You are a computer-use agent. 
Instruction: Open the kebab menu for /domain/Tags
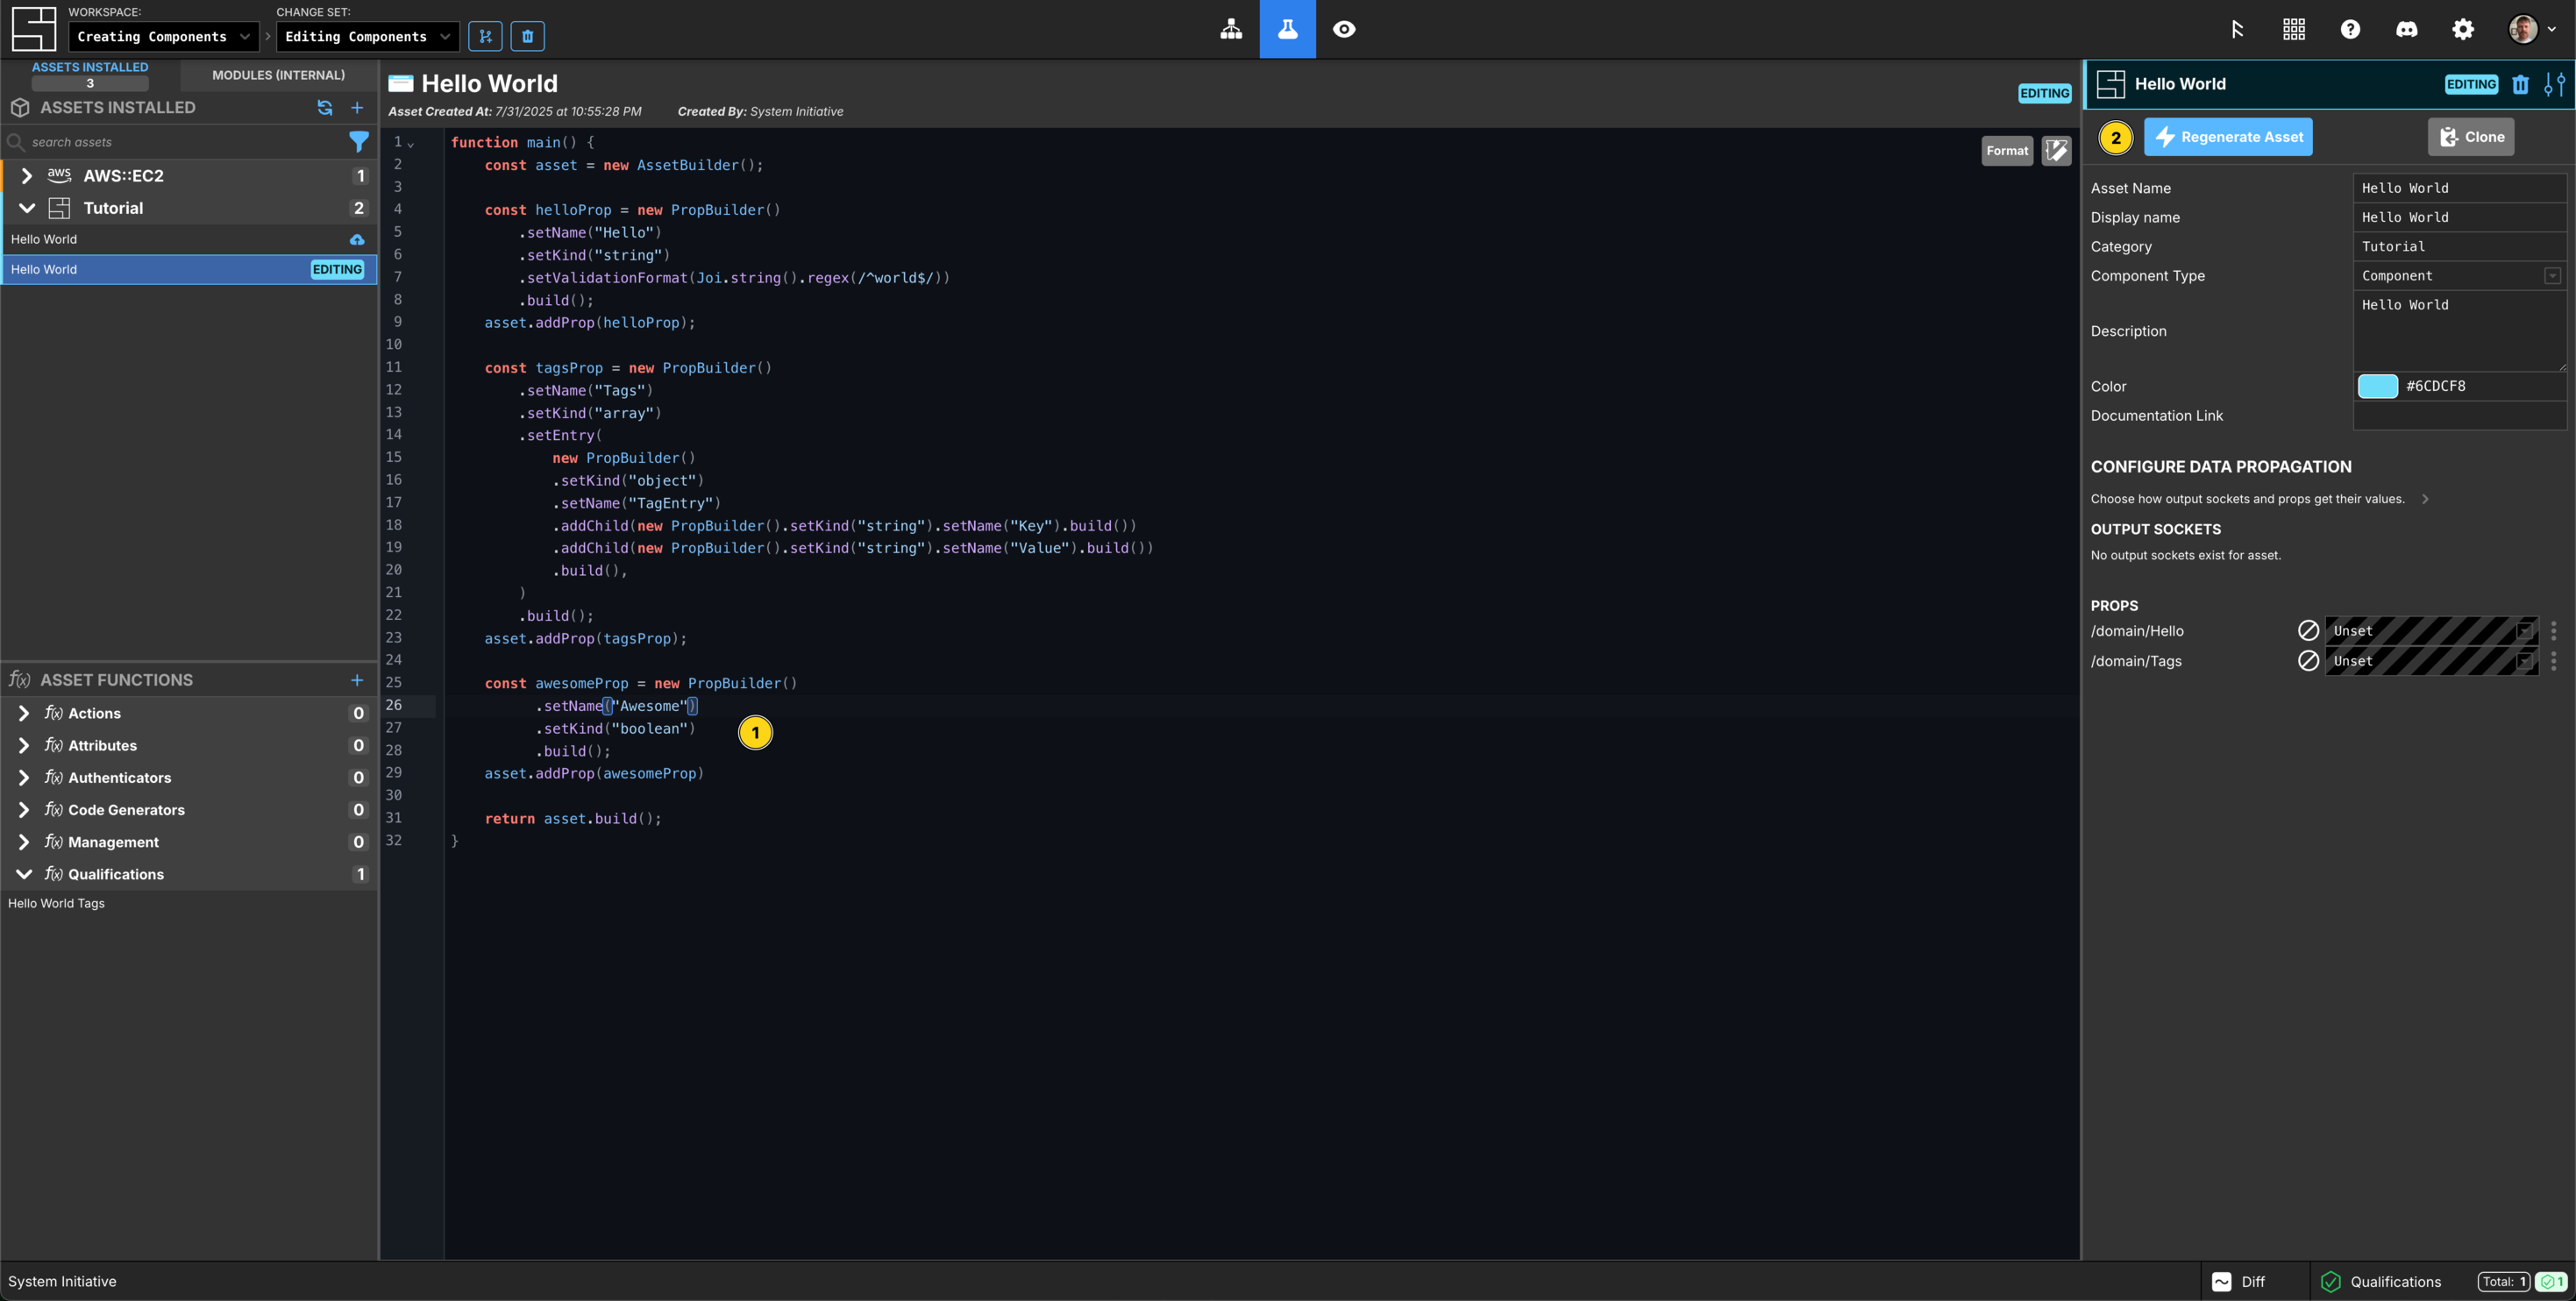[2553, 660]
